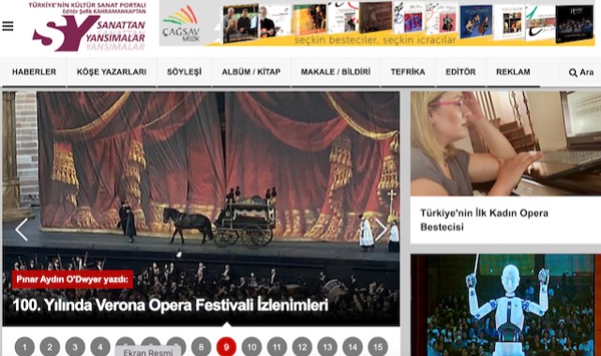
Task: Open the hamburger menu icon
Action: [x=8, y=26]
